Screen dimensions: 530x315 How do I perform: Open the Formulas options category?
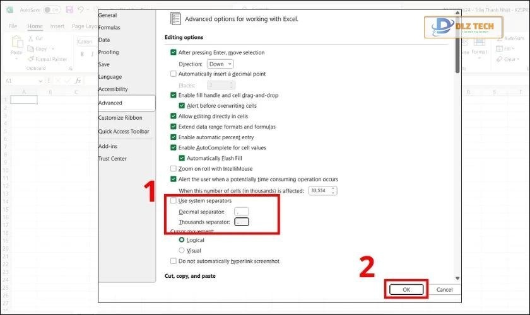coord(109,28)
